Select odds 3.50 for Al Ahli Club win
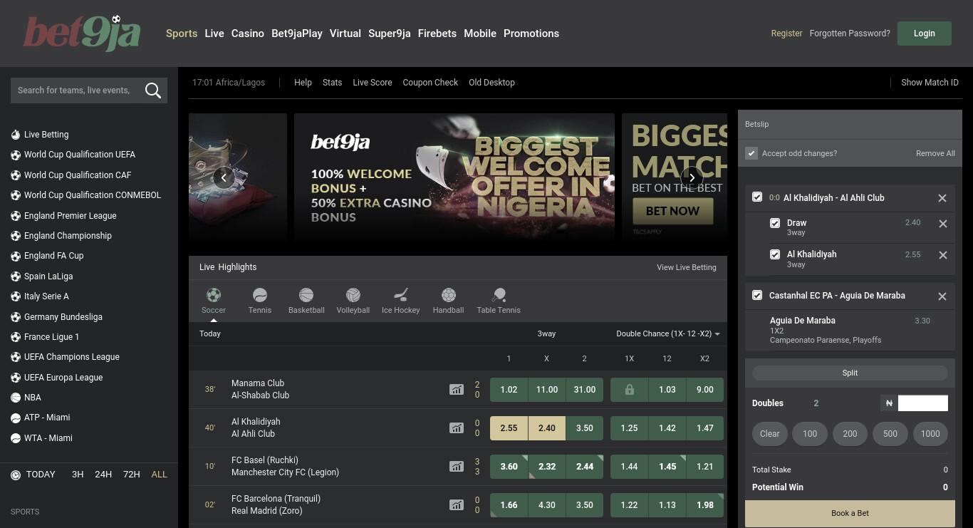Screen dimensions: 973x528 click(x=584, y=428)
